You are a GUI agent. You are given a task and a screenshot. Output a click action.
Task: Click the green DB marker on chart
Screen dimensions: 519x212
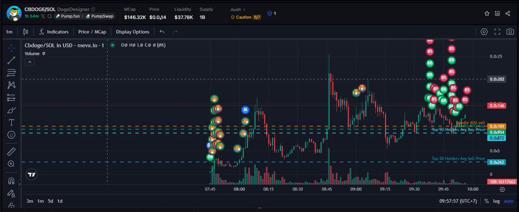click(x=210, y=157)
